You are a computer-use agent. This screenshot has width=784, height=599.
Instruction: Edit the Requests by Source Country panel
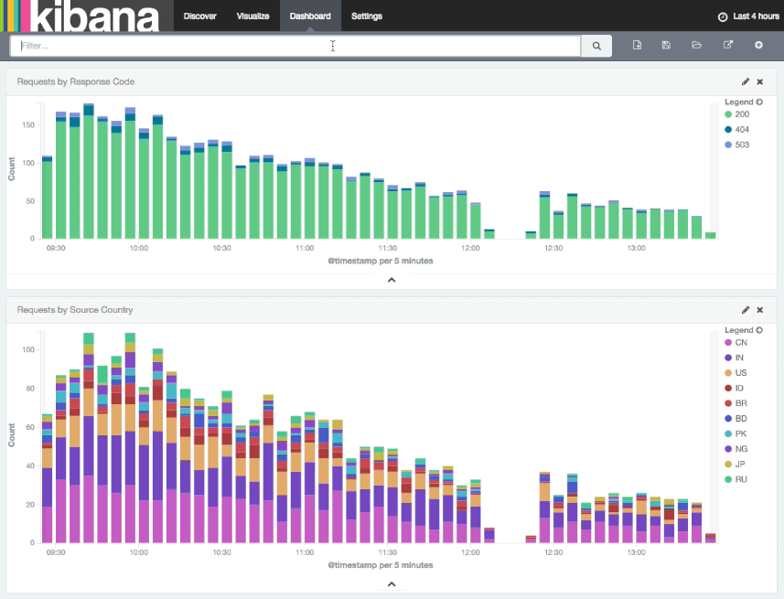point(746,311)
